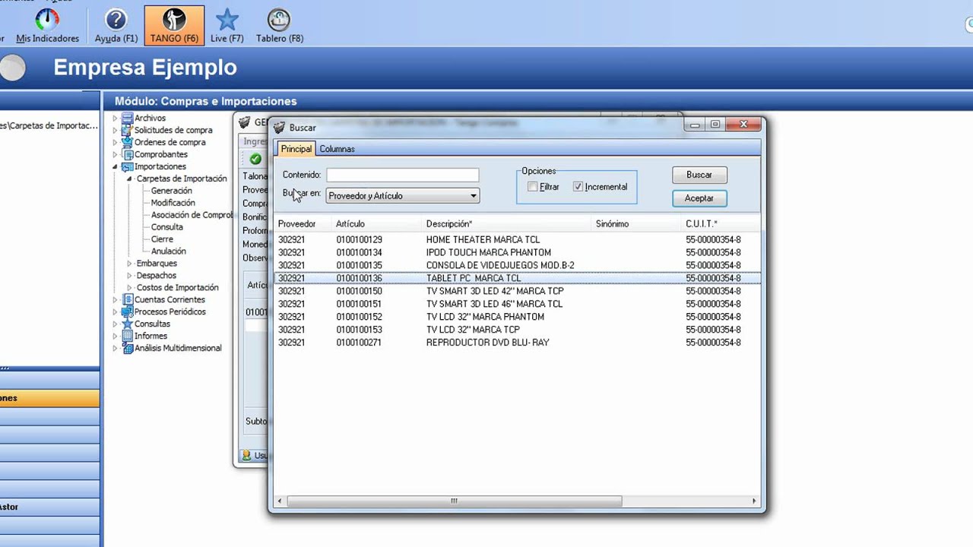
Task: Click the Buscar dialog title icon
Action: (279, 128)
